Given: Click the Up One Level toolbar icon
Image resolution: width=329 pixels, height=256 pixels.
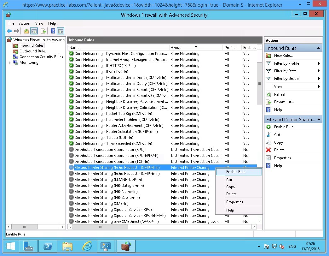Looking at the screenshot, I should tap(26, 31).
